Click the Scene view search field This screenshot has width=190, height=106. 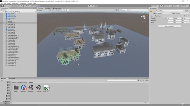(x=138, y=10)
